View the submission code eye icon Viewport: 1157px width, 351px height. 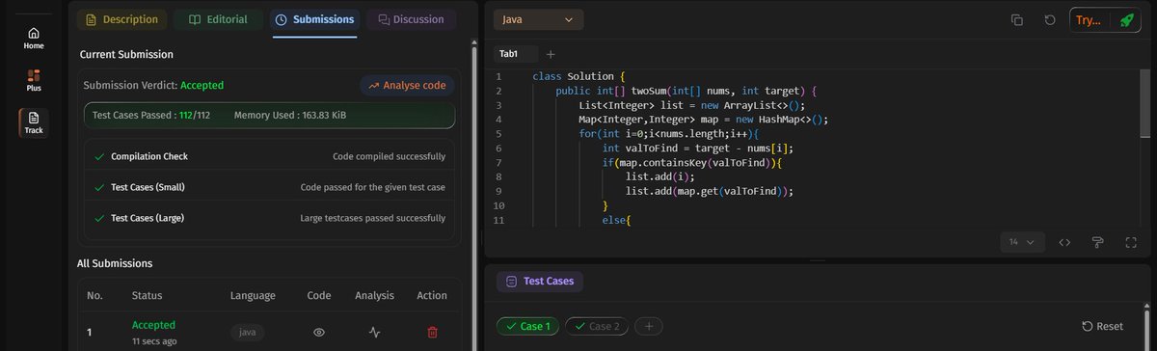tap(319, 332)
